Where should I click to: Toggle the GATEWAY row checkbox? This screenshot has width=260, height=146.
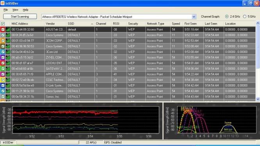point(3,68)
